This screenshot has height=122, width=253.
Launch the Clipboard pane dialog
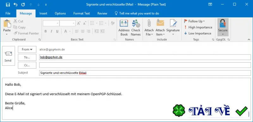(x=40, y=40)
